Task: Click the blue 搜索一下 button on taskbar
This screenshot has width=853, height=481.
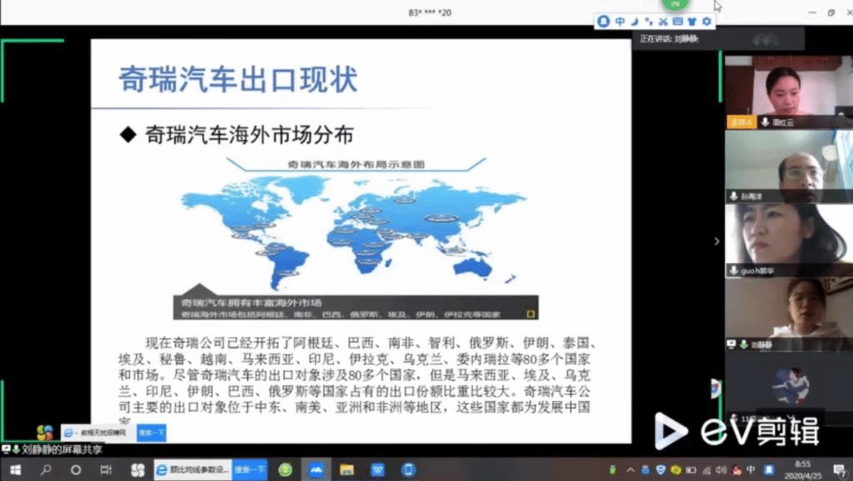Action: (249, 470)
